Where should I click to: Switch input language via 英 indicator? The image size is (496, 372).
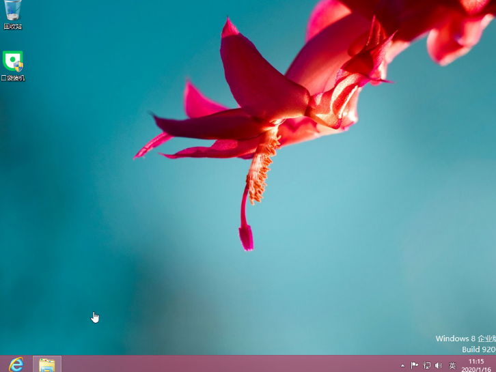coord(452,366)
